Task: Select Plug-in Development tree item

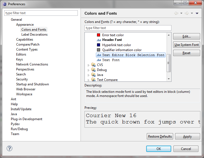Action: [x=26, y=119]
